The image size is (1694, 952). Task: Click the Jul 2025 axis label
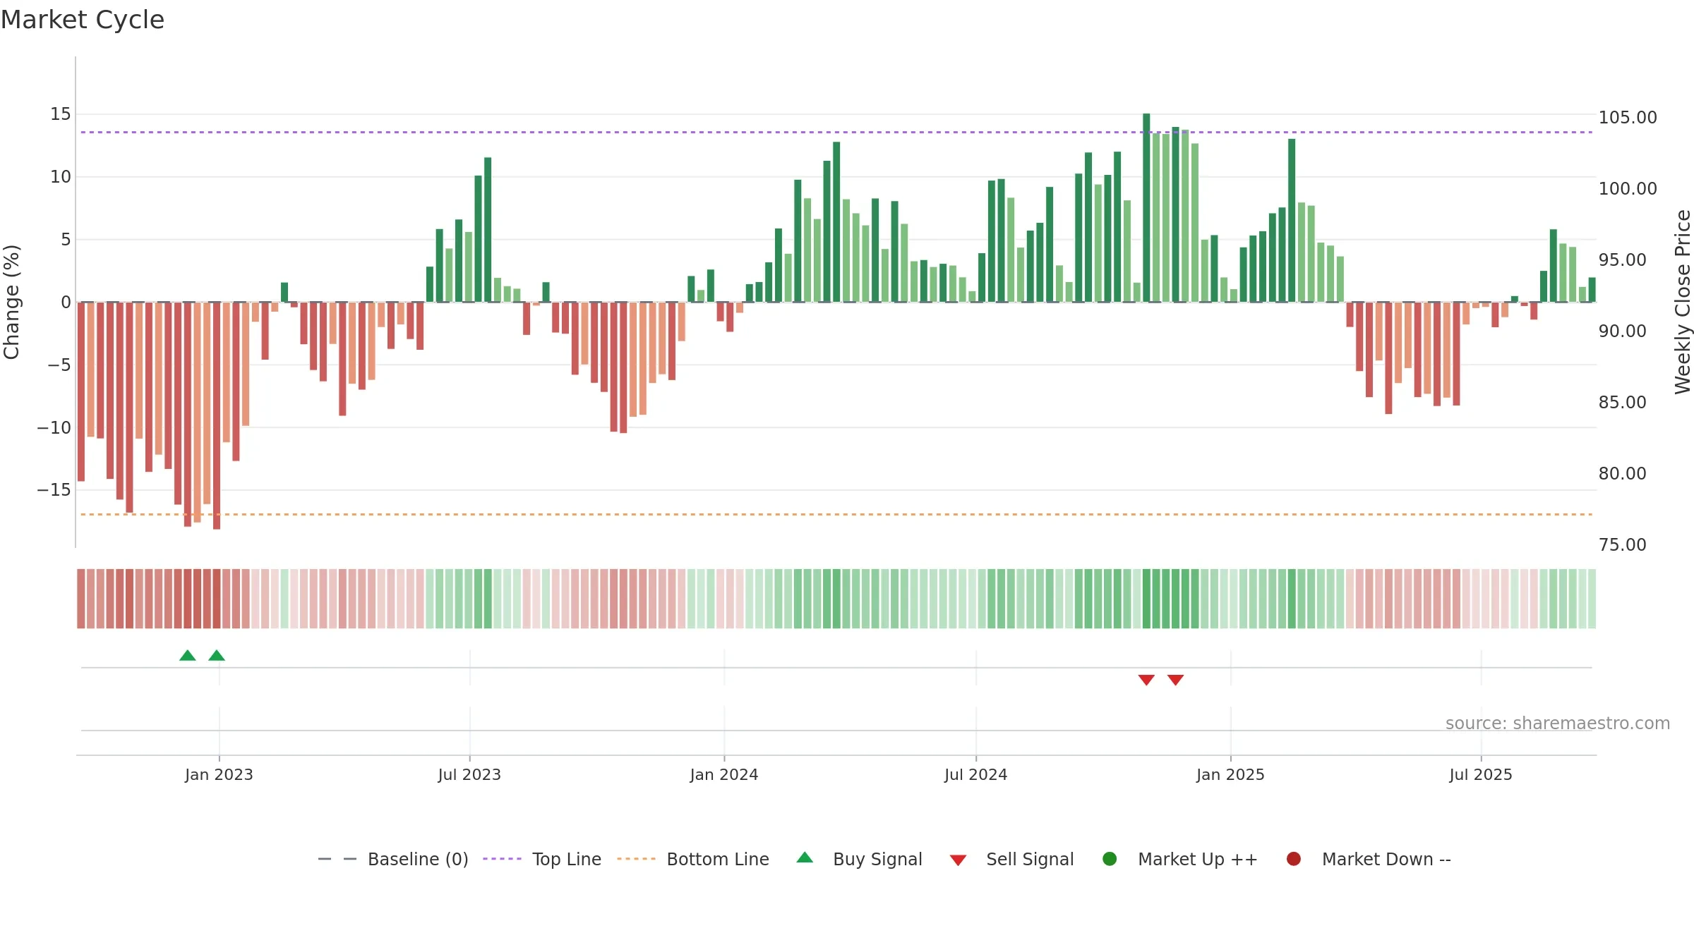pos(1481,774)
